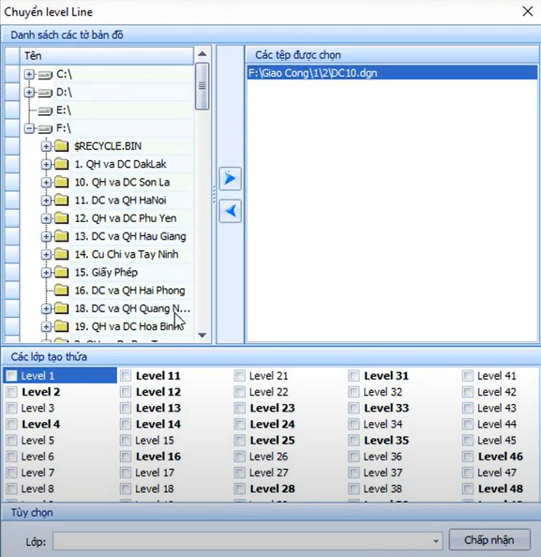
Task: Click the tree scrollbar down arrow
Action: [202, 334]
